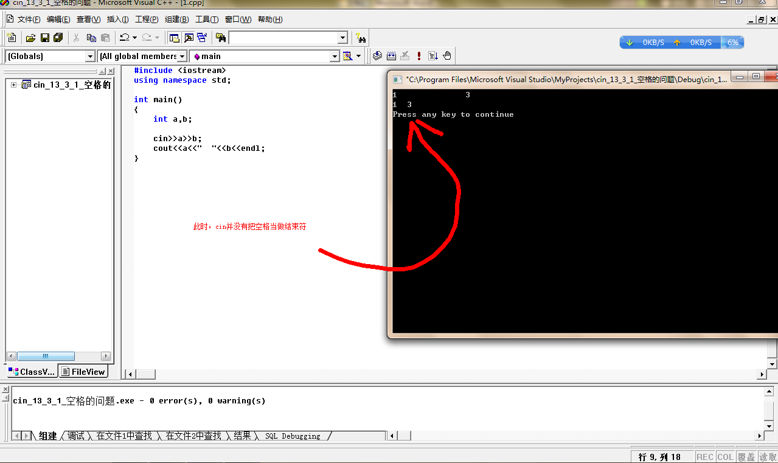Click the Save All icon
Screen dimensions: 778x463
point(58,38)
